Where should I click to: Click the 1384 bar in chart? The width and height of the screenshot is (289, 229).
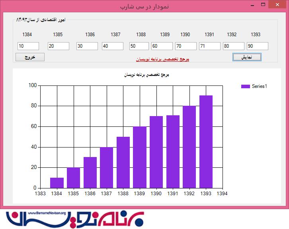coord(57,182)
